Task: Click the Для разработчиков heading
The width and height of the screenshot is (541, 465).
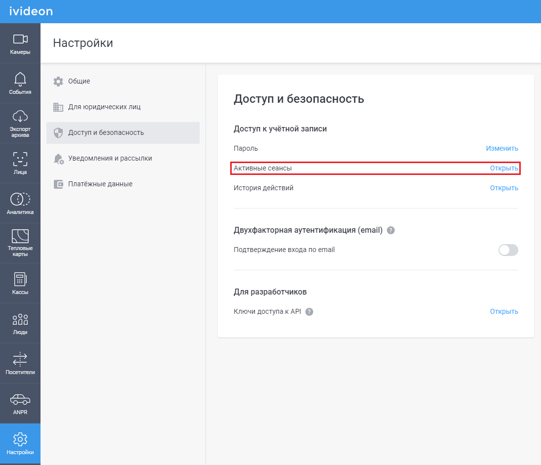Action: (270, 292)
